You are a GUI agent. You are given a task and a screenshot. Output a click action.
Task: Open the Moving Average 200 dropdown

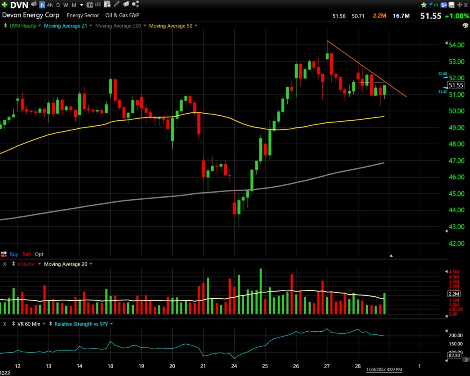tap(145, 26)
